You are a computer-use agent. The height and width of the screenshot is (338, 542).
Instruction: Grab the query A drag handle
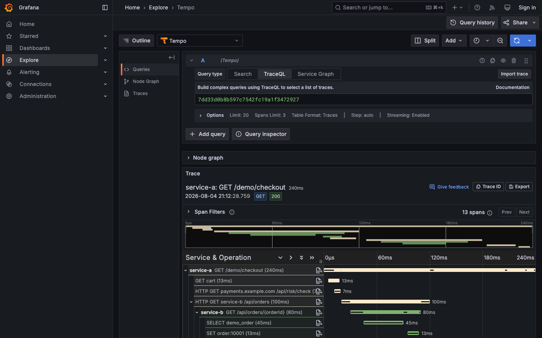[x=526, y=60]
